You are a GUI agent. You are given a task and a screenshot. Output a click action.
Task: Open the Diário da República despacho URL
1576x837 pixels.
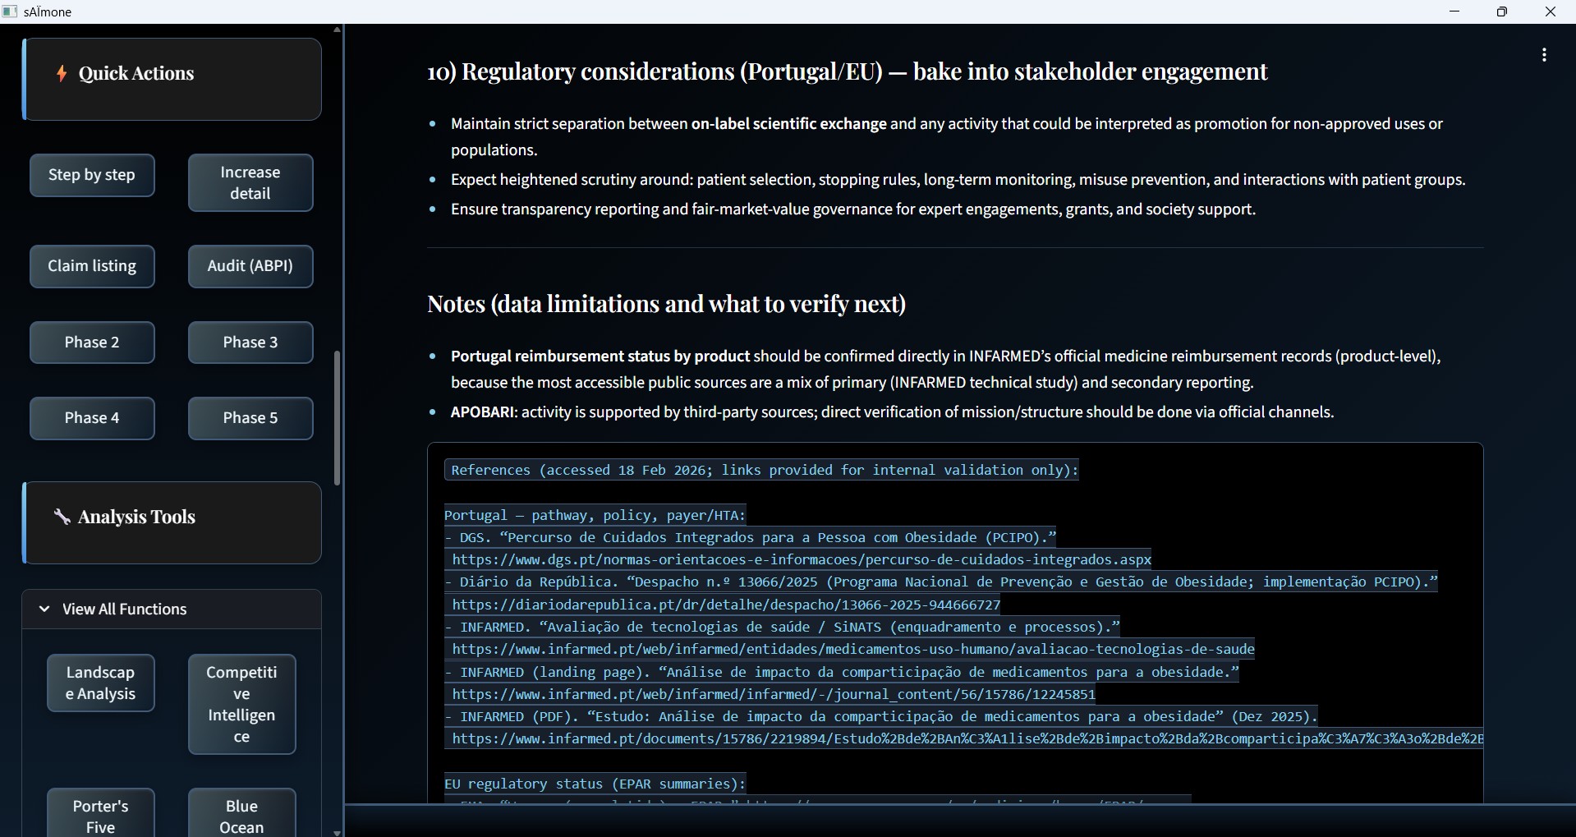click(x=726, y=605)
